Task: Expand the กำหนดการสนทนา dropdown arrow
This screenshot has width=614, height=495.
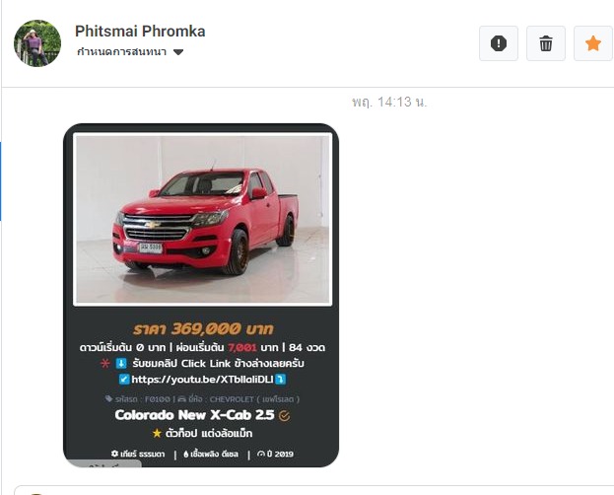Action: (178, 52)
